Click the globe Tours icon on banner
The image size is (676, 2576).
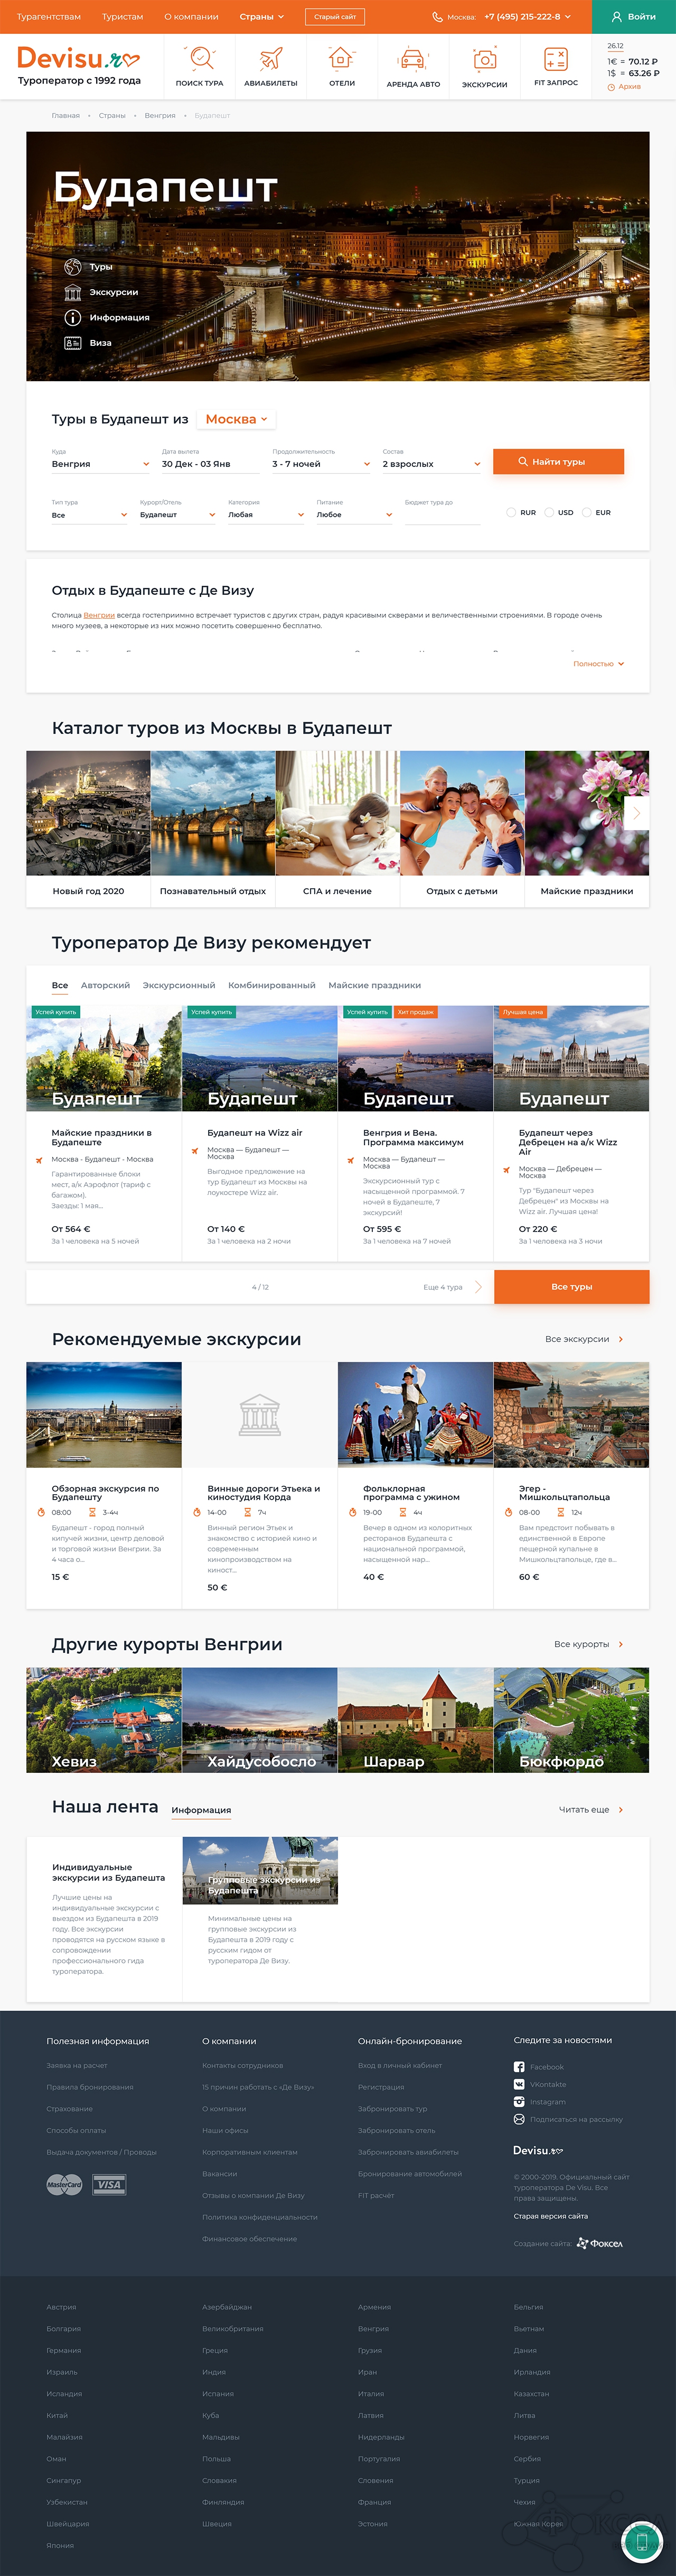(73, 267)
